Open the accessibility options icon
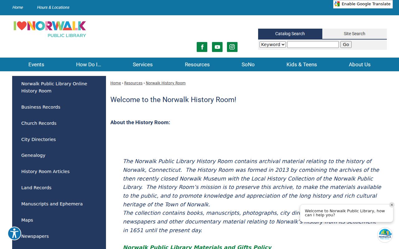399x249 pixels. coord(14,233)
